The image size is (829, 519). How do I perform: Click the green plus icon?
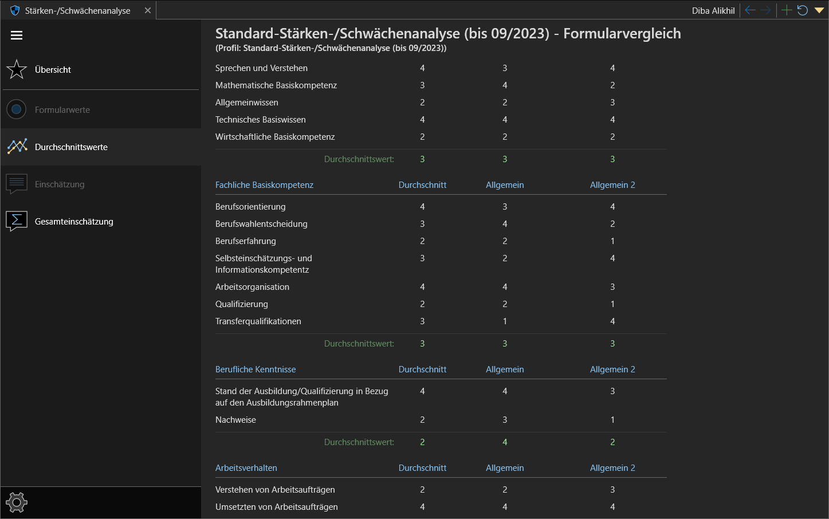click(x=786, y=10)
